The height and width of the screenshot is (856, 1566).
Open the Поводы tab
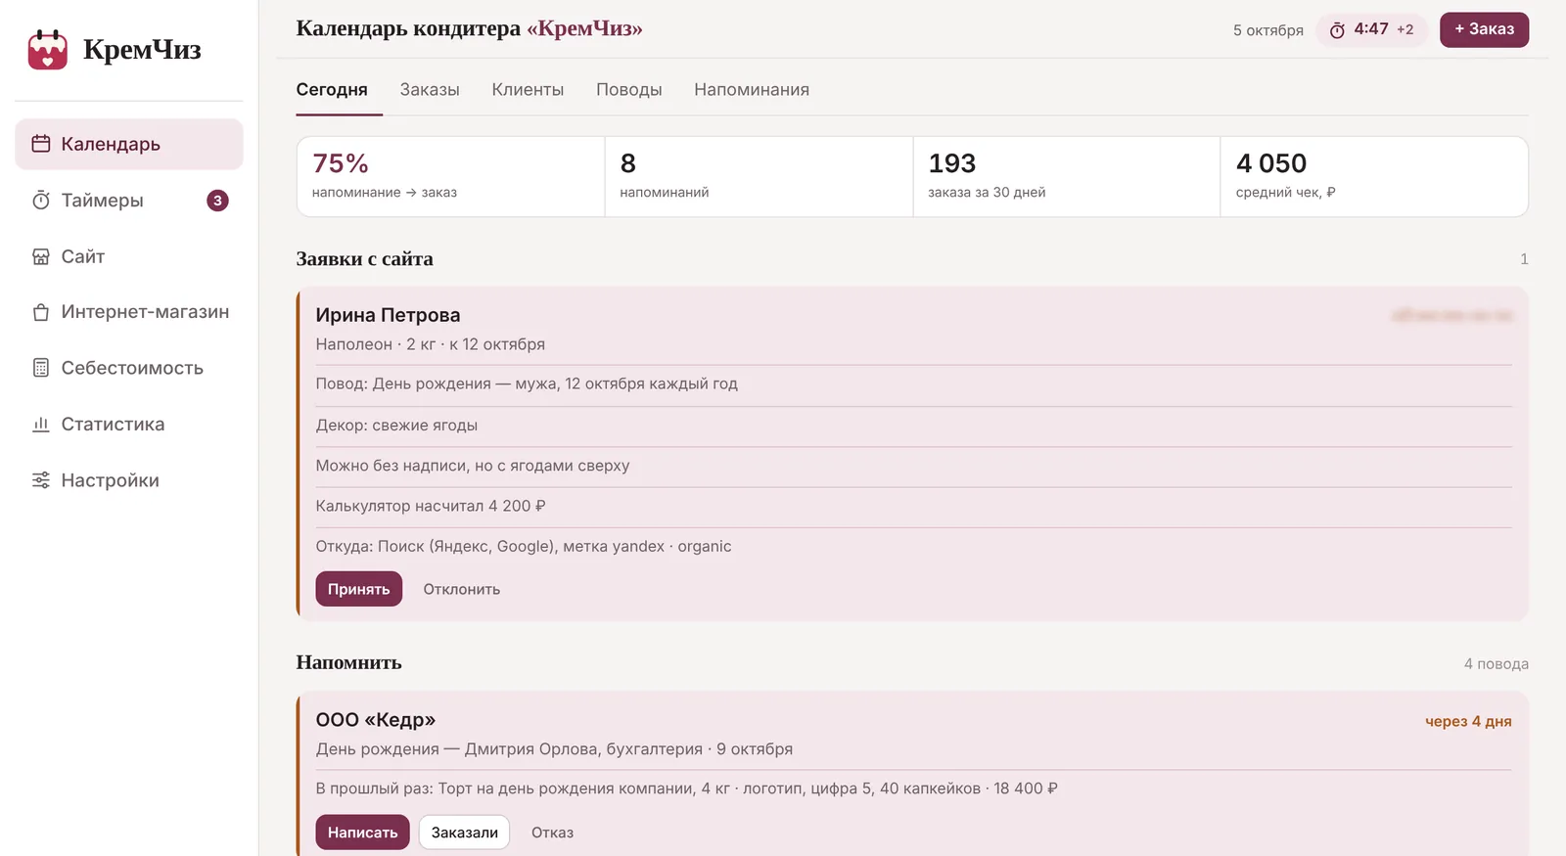pyautogui.click(x=629, y=90)
